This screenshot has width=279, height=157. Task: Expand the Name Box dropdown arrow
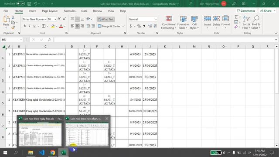pos(21,40)
